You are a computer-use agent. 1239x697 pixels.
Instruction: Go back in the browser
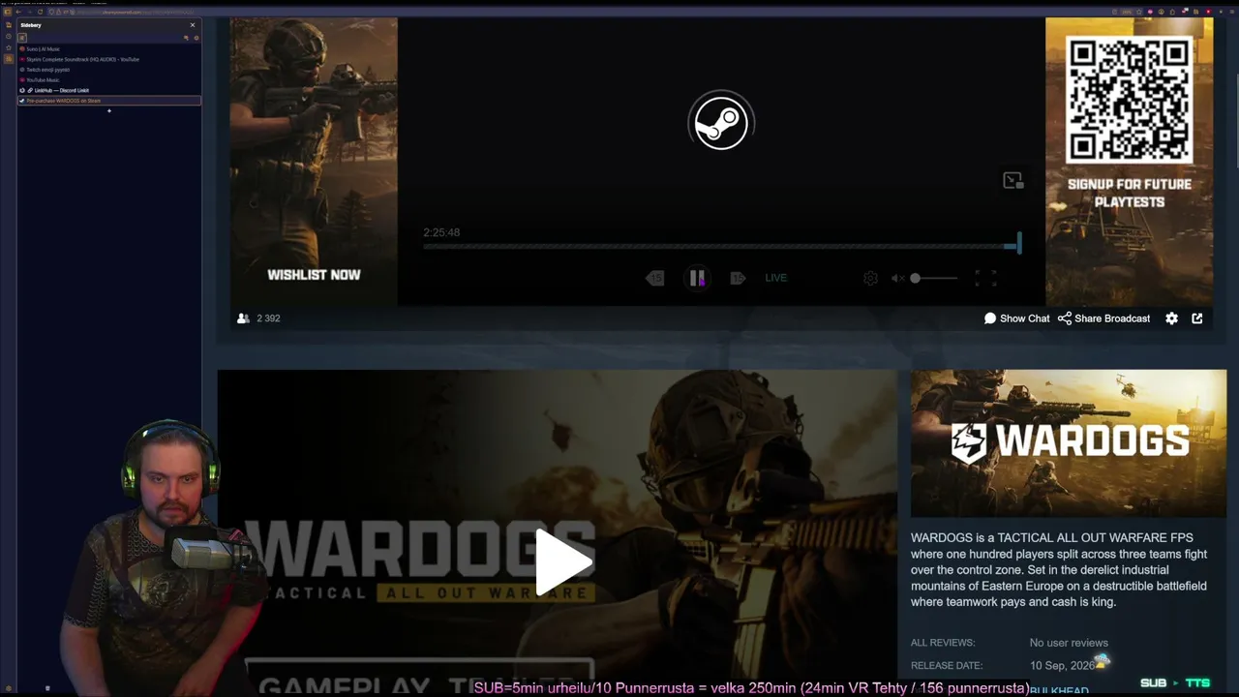pos(18,12)
